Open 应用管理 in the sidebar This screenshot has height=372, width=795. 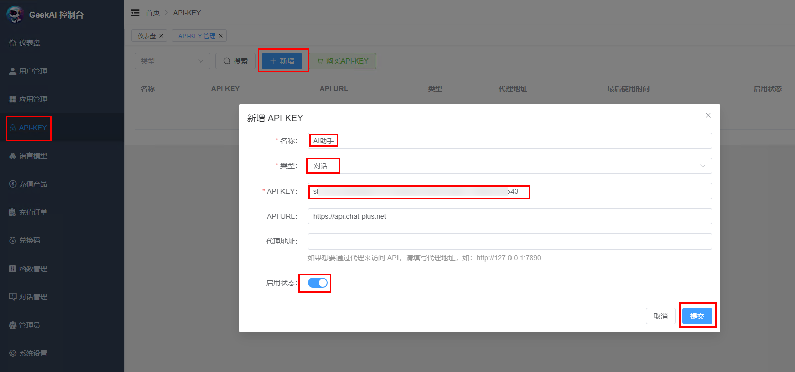tap(62, 99)
